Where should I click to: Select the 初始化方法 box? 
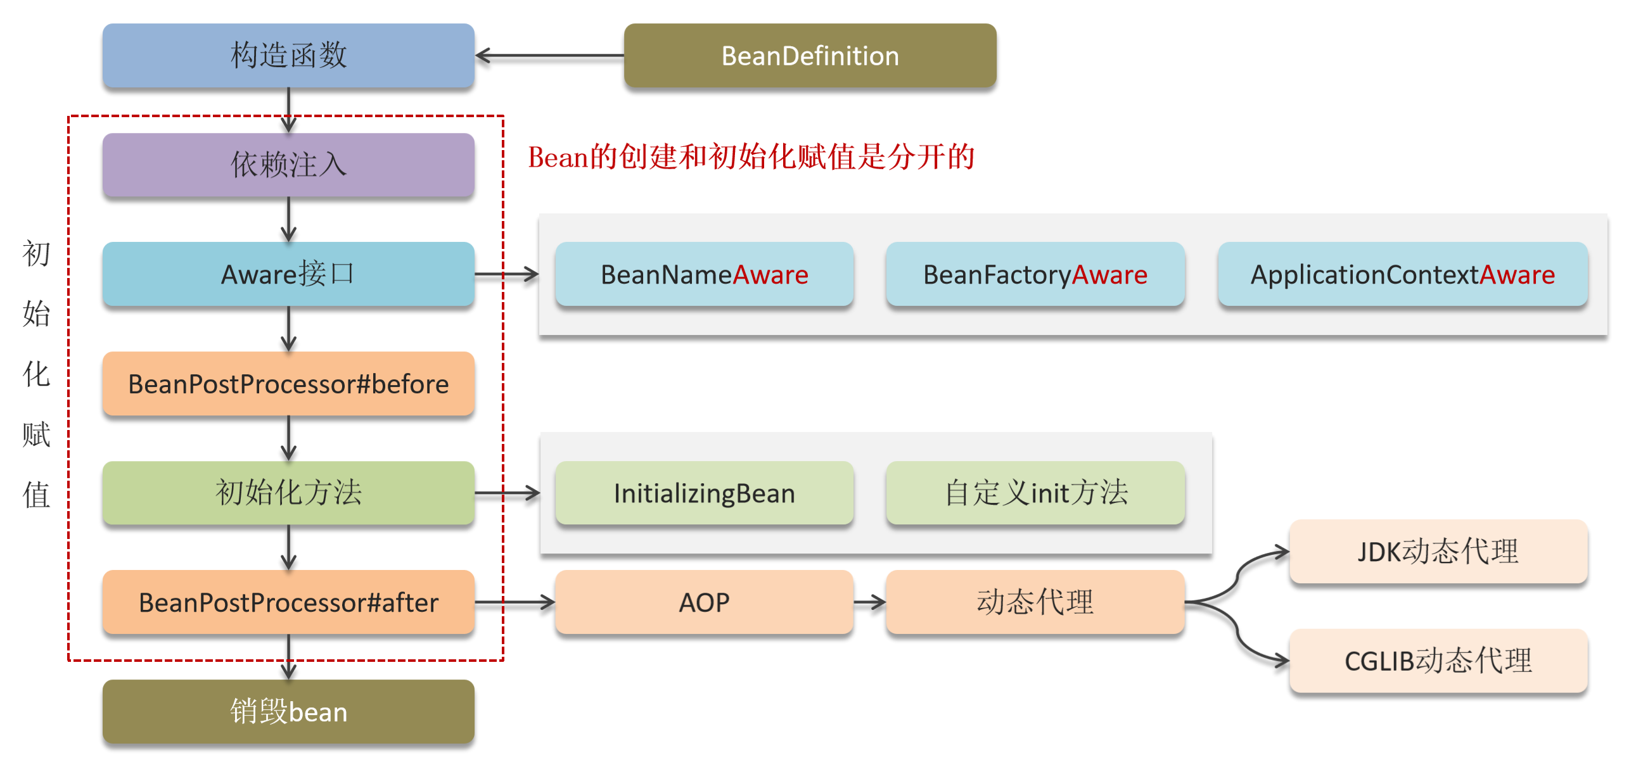click(288, 493)
